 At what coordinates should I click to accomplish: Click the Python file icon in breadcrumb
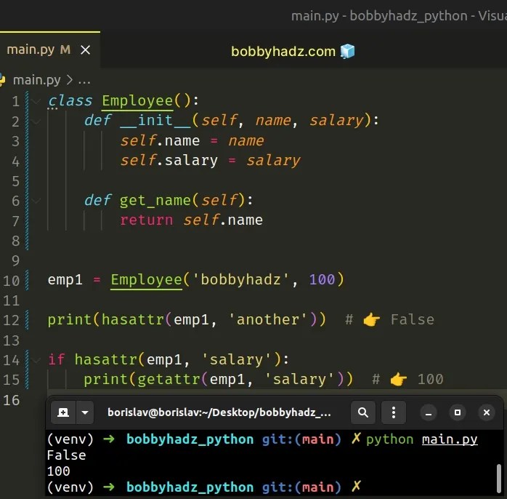coord(2,80)
